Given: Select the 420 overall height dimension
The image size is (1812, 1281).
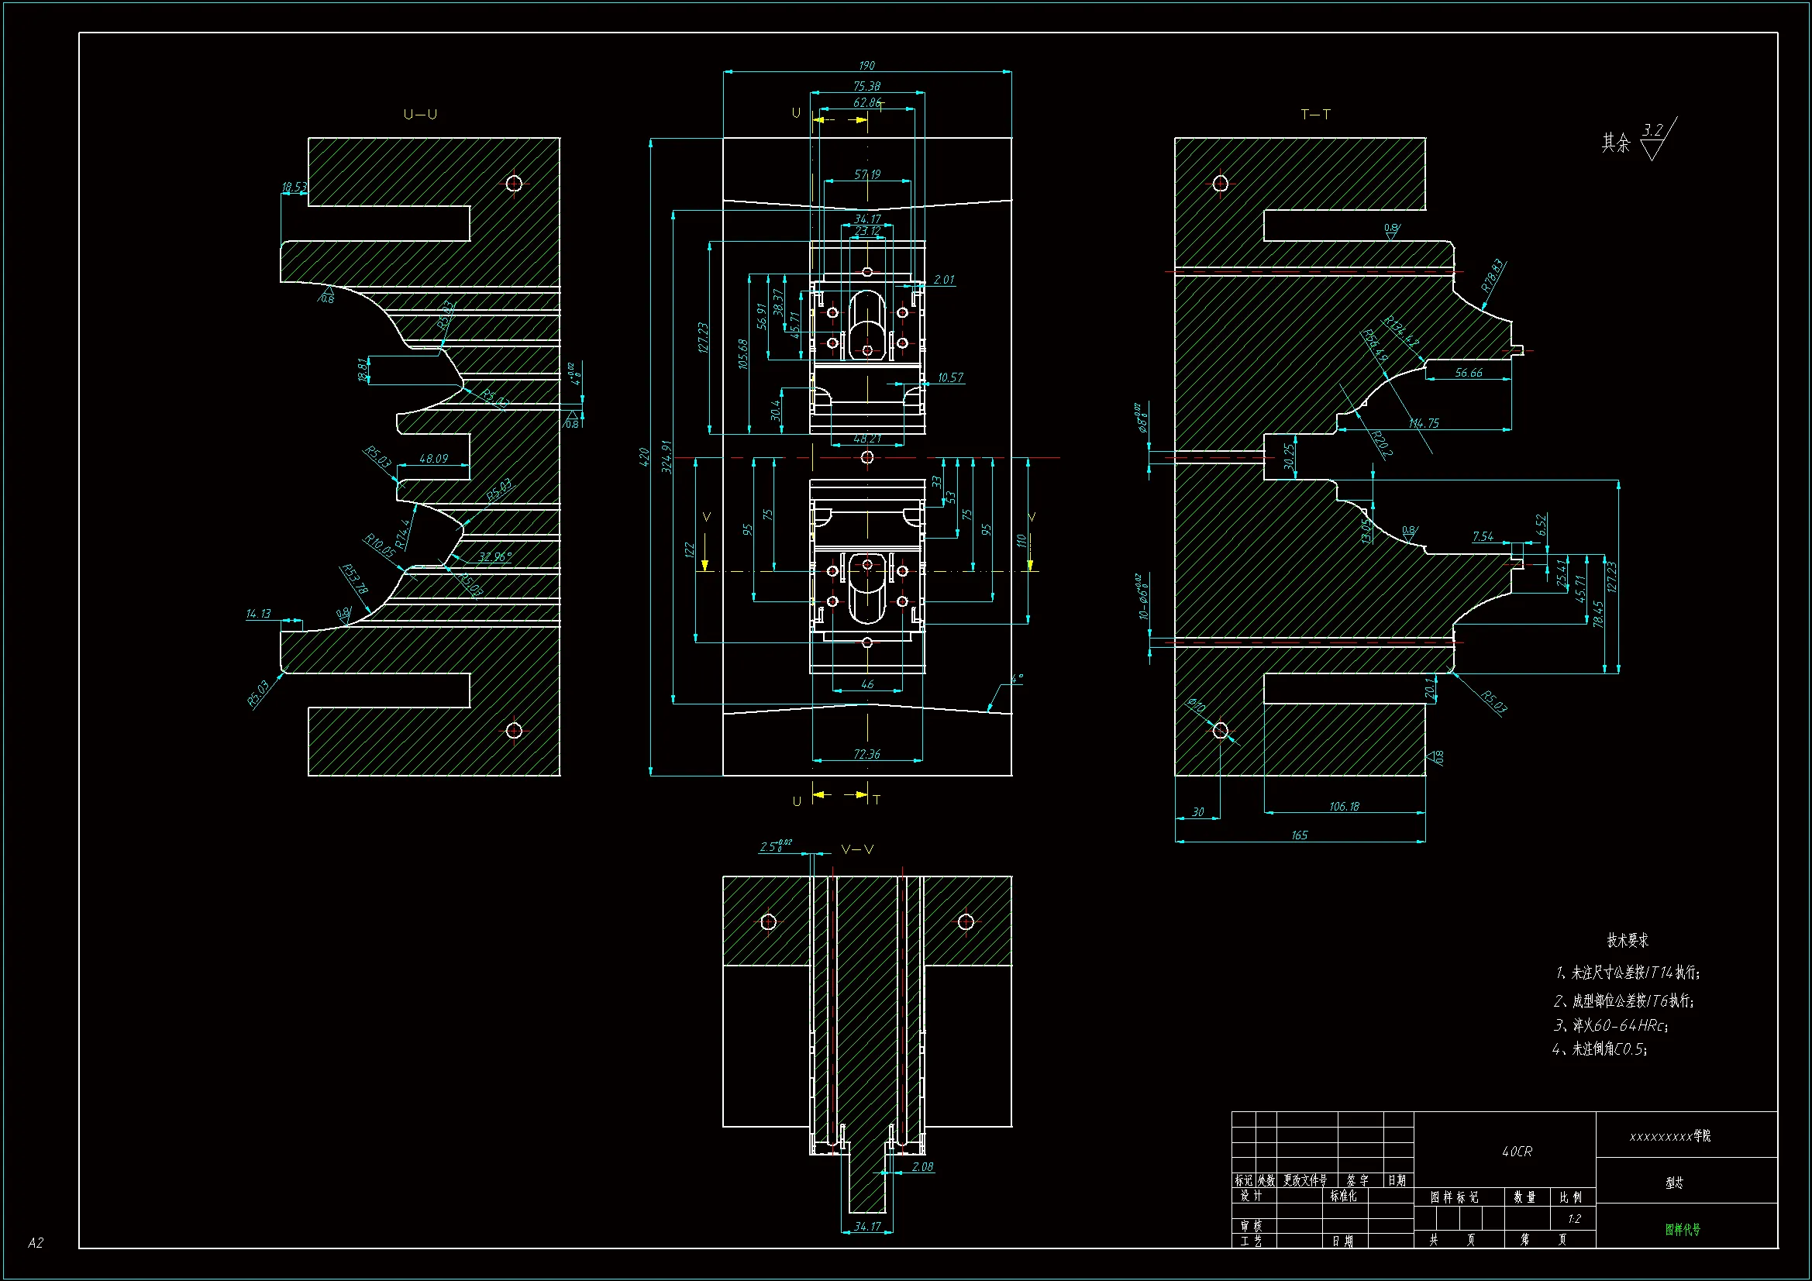Looking at the screenshot, I should (643, 456).
